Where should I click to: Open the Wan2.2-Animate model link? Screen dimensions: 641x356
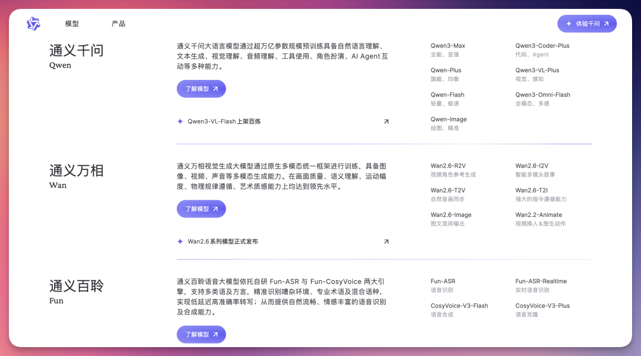click(538, 215)
